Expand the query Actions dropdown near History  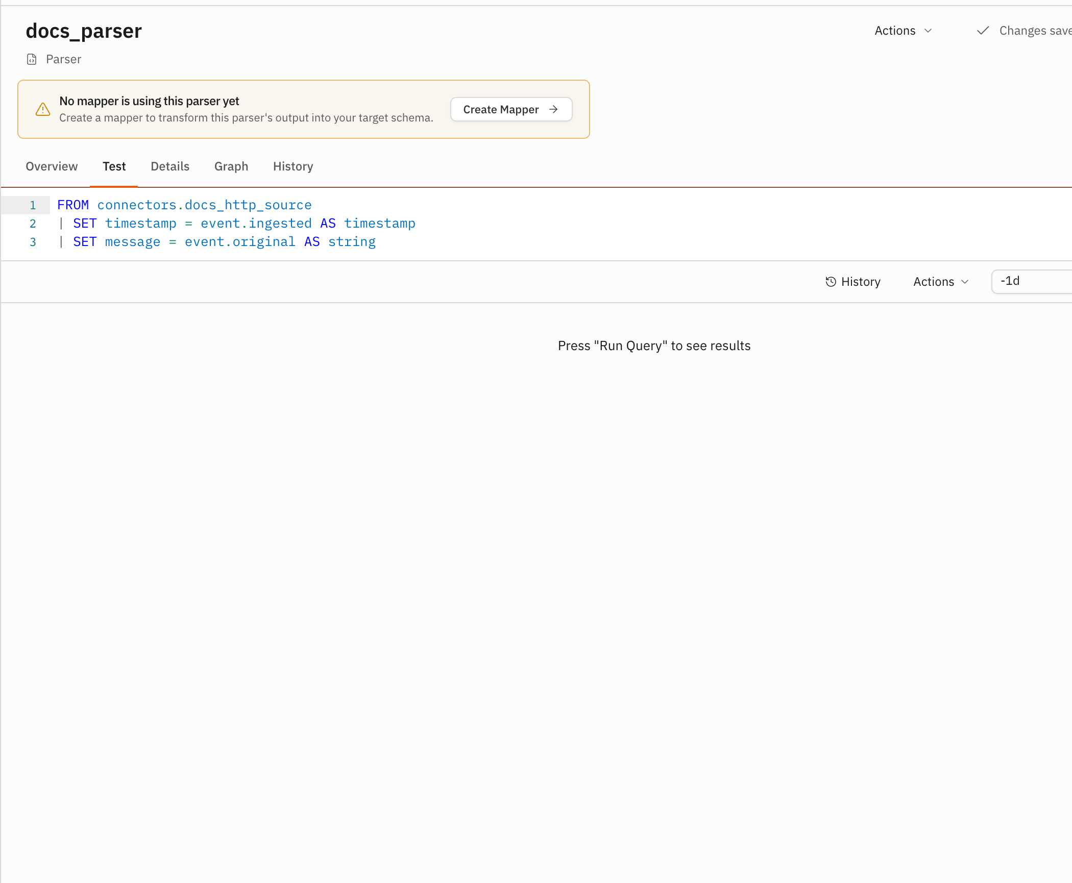click(941, 282)
